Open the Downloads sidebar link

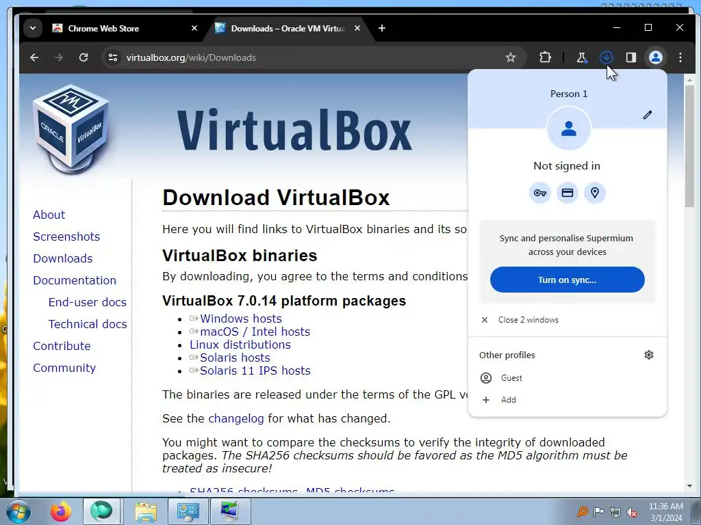tap(63, 258)
